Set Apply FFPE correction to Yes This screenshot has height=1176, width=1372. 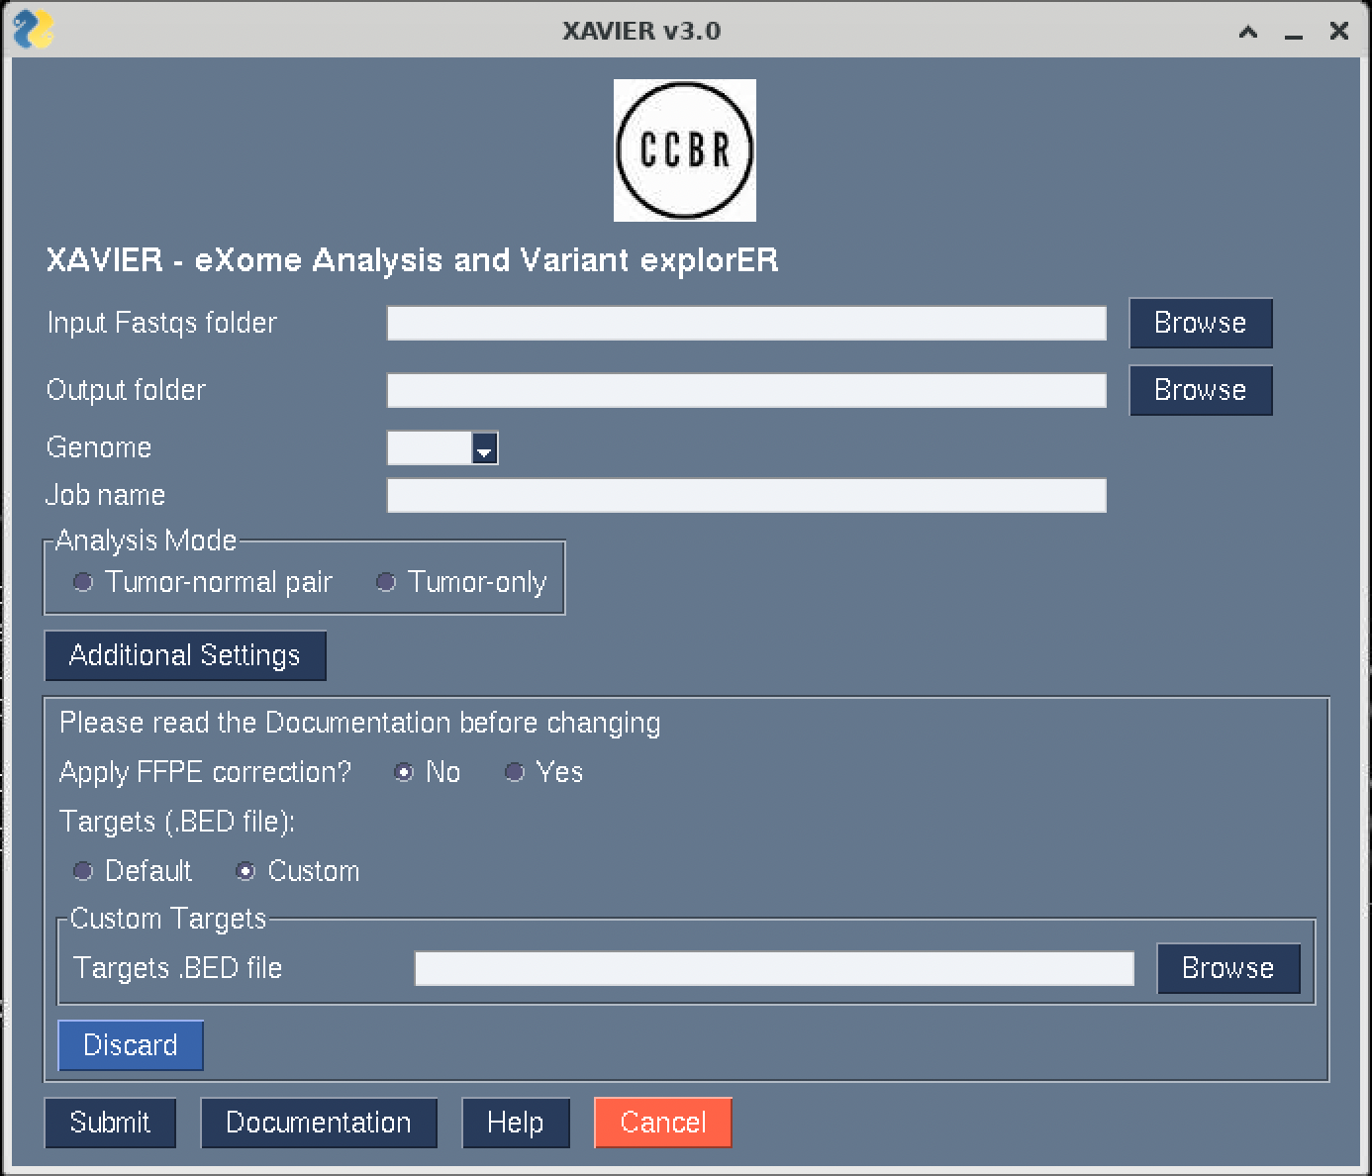(x=544, y=772)
